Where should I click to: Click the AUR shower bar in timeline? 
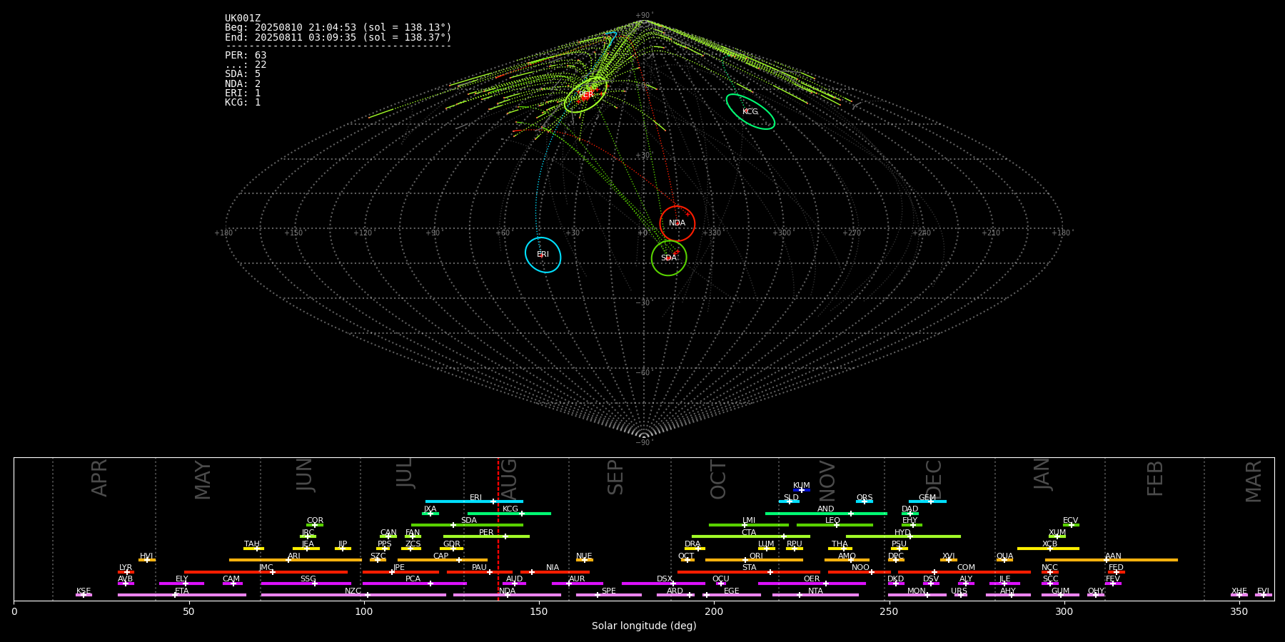point(577,584)
